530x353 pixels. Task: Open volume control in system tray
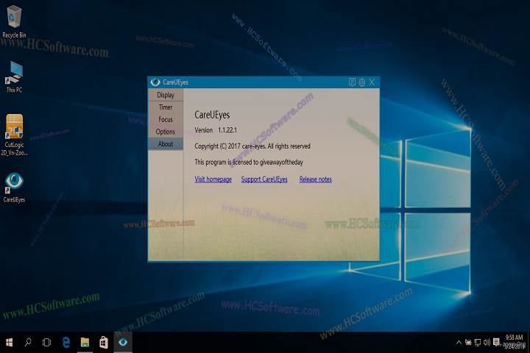click(x=487, y=343)
